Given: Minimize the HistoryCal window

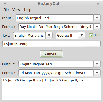Looking at the screenshot, I should [x=92, y=4].
